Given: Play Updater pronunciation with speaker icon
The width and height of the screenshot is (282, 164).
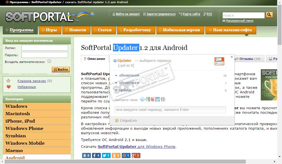Looking at the screenshot, I should [x=115, y=61].
